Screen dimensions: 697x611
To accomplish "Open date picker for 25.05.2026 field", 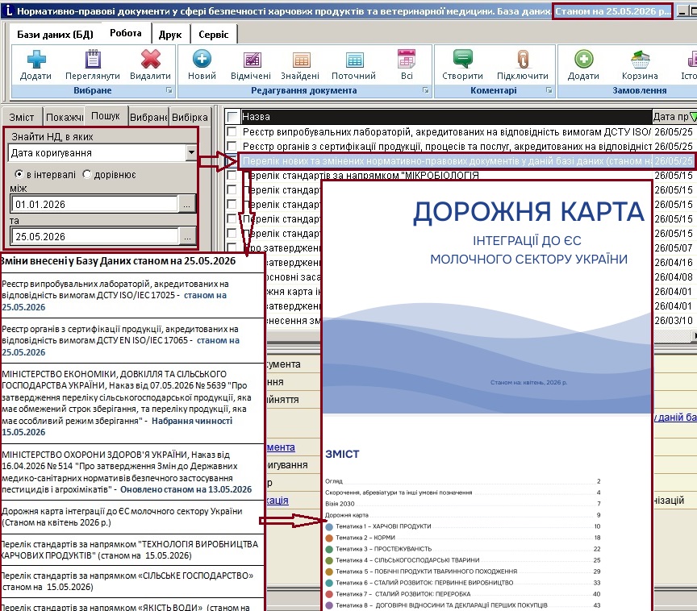I will tap(187, 237).
